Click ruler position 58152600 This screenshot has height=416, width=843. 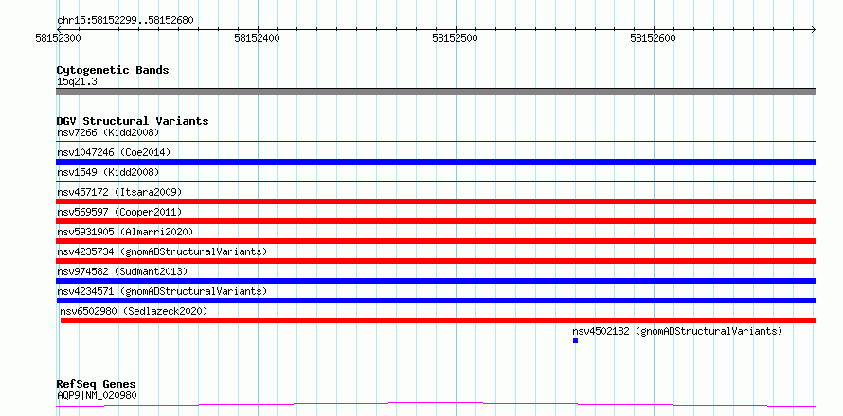(653, 38)
